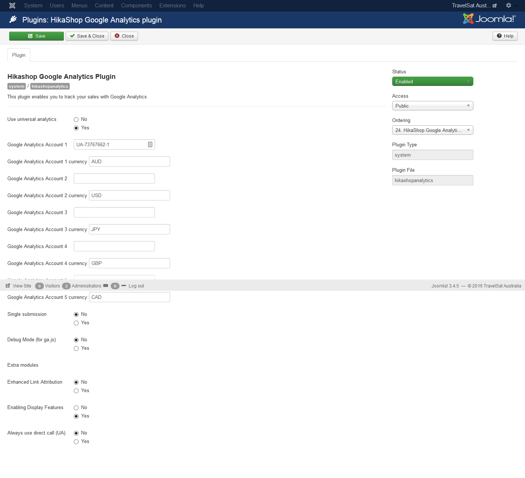Click the Hikashop Google Analytics Plugin heading
This screenshot has width=525, height=478.
(x=62, y=77)
